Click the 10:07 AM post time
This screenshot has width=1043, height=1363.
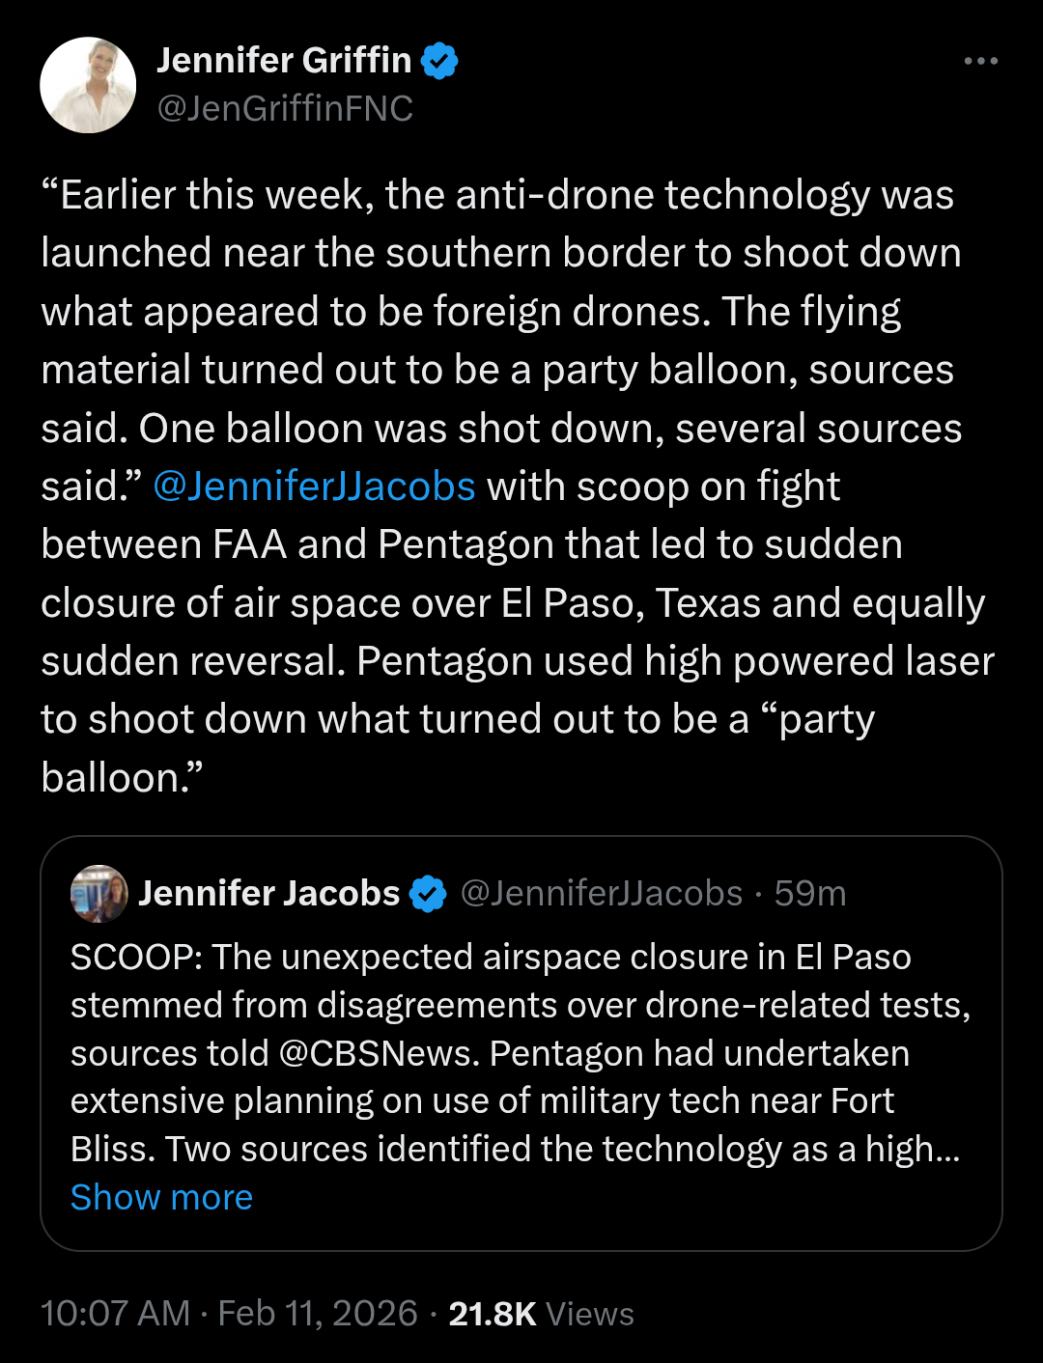point(115,1314)
